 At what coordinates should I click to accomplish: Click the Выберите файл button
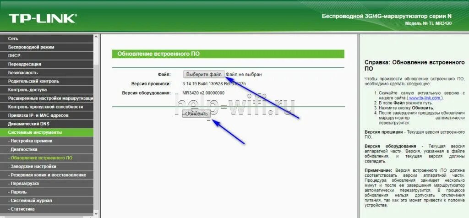204,74
